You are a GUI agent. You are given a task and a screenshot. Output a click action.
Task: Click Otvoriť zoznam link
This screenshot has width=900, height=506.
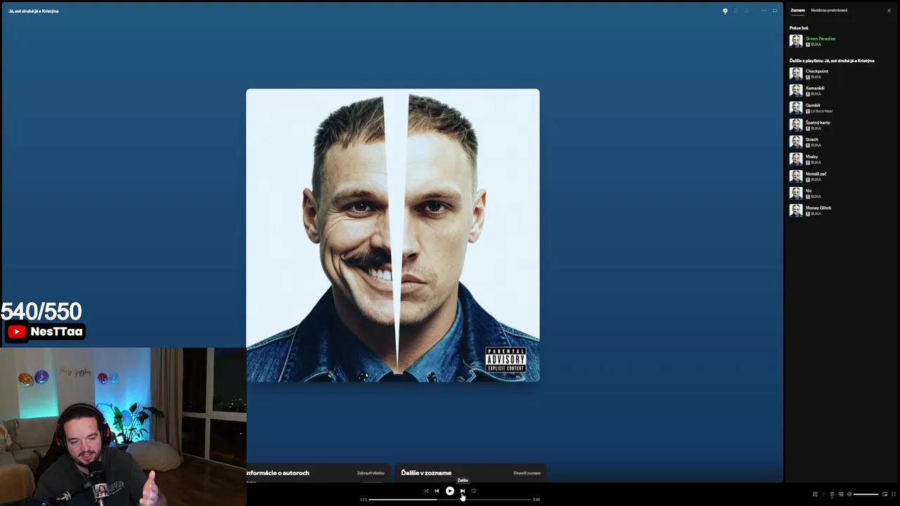(x=527, y=473)
